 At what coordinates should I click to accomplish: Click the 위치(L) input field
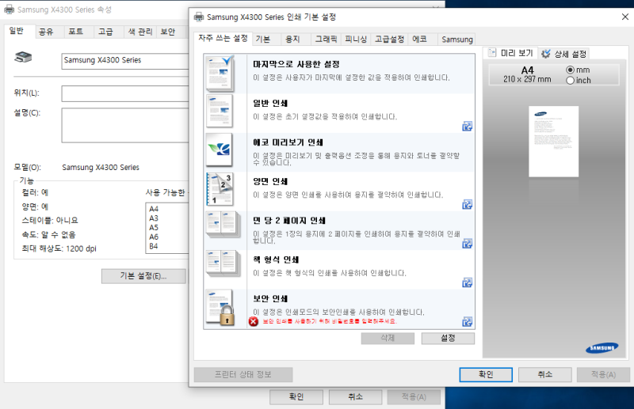pyautogui.click(x=125, y=93)
